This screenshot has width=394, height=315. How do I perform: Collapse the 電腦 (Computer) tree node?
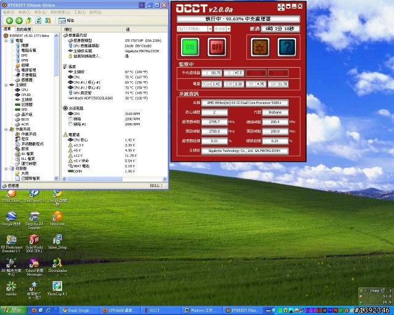tap(6, 41)
